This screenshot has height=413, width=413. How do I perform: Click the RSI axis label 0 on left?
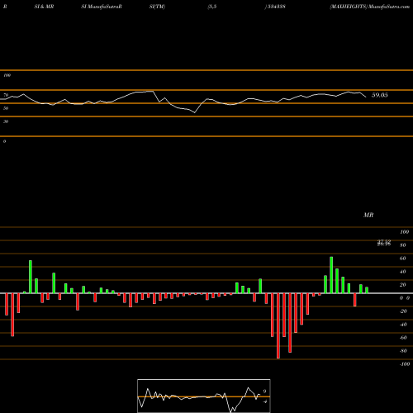coord(4,141)
